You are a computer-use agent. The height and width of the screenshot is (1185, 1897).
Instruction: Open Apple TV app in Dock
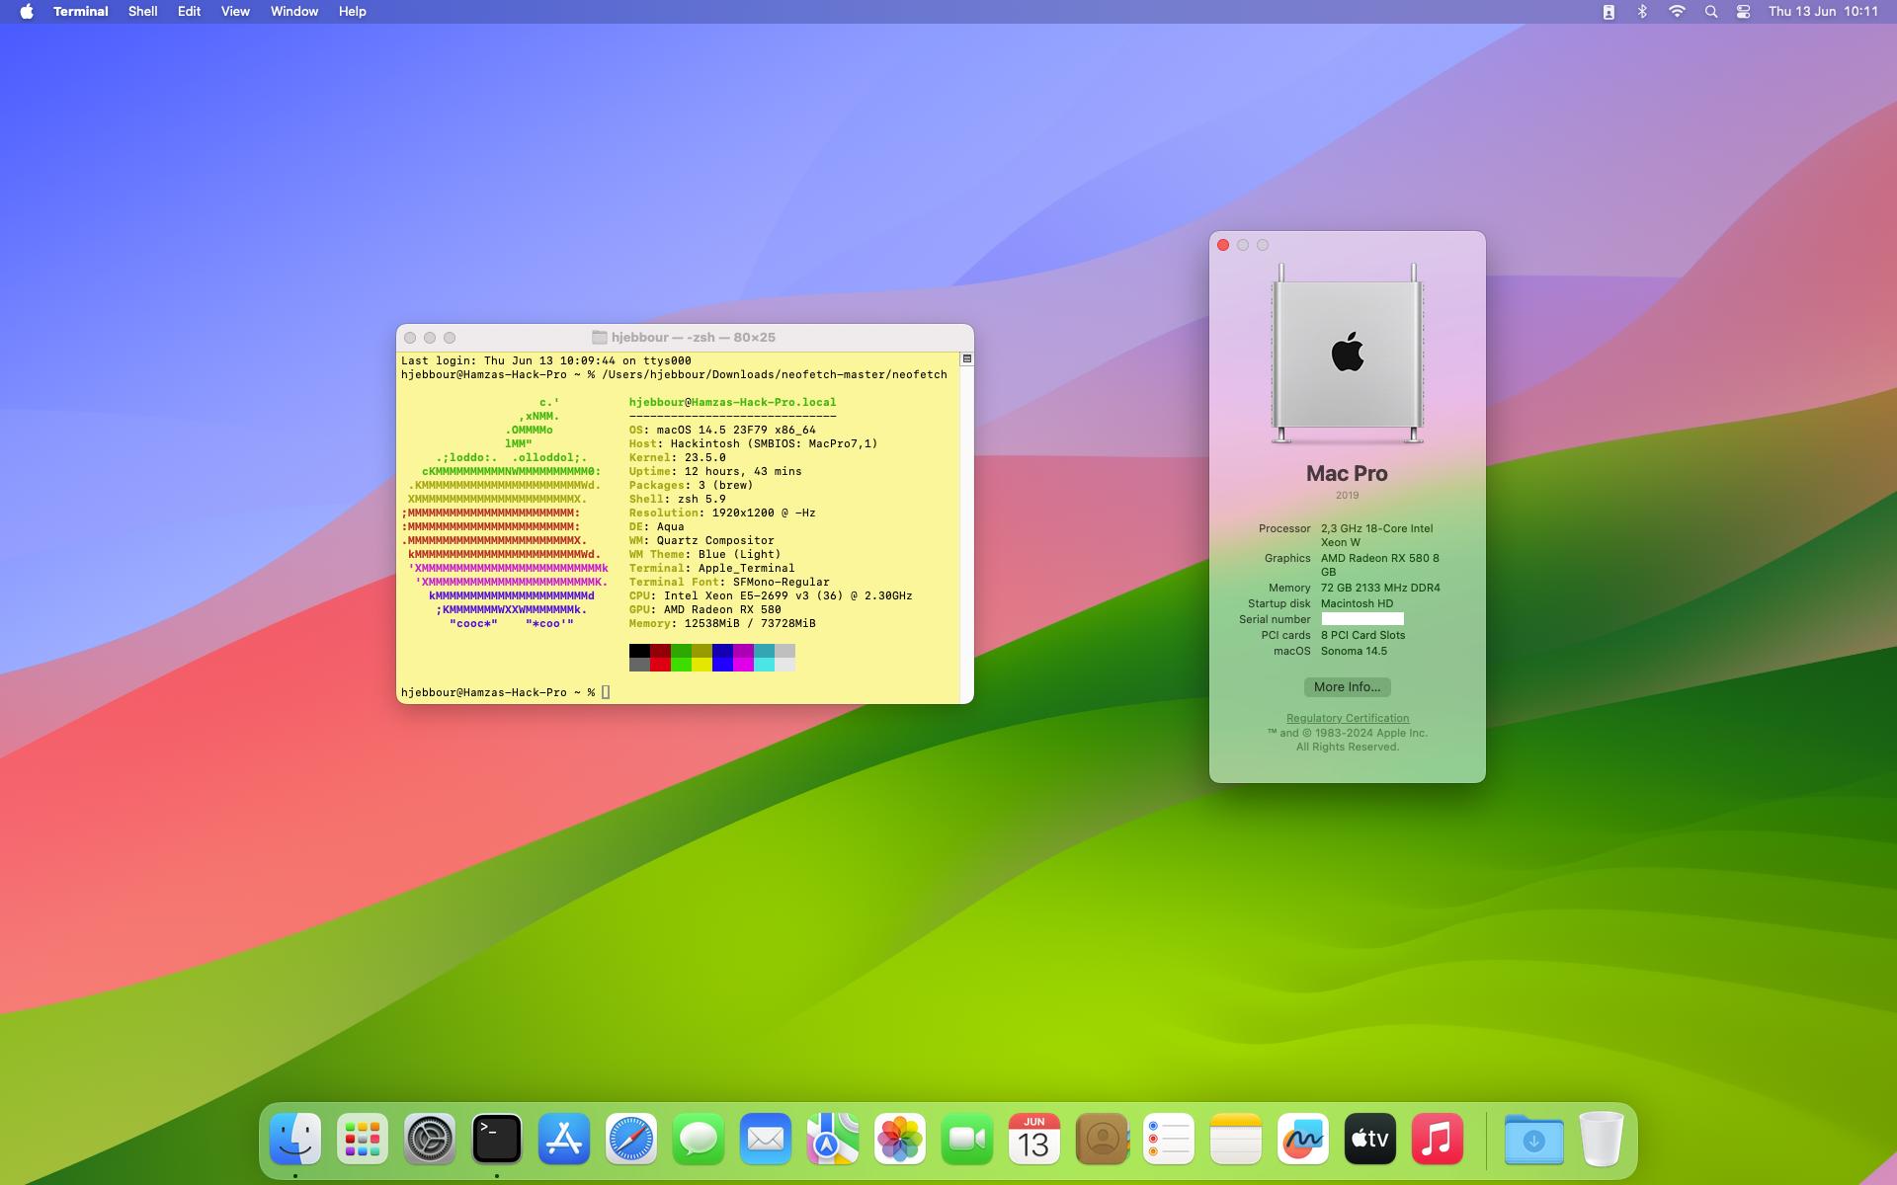1370,1140
